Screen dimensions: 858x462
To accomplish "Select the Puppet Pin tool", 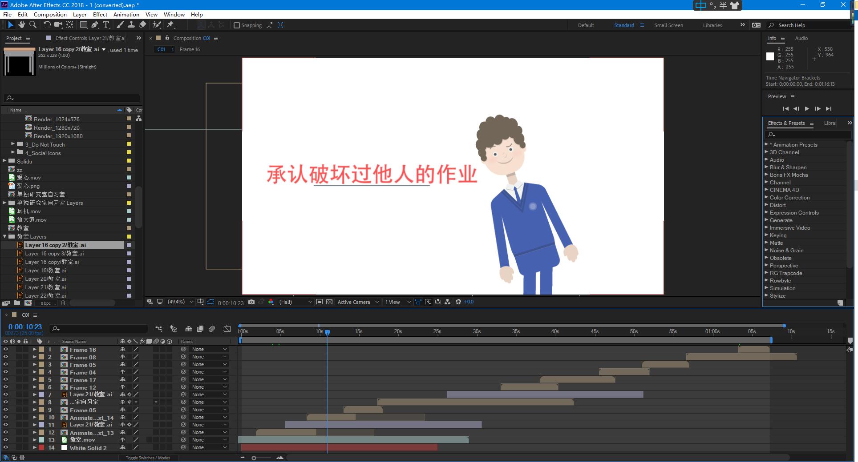I will 170,25.
